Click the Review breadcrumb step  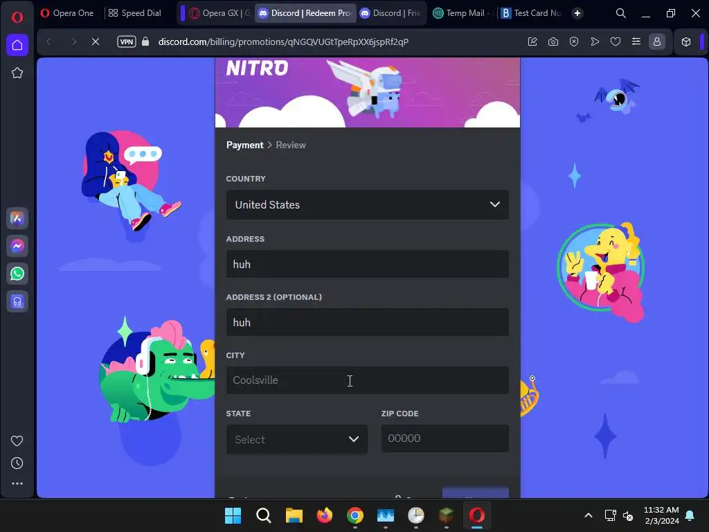coord(291,145)
